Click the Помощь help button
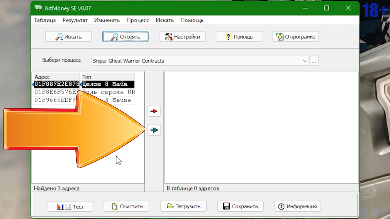The height and width of the screenshot is (219, 390). [x=239, y=37]
